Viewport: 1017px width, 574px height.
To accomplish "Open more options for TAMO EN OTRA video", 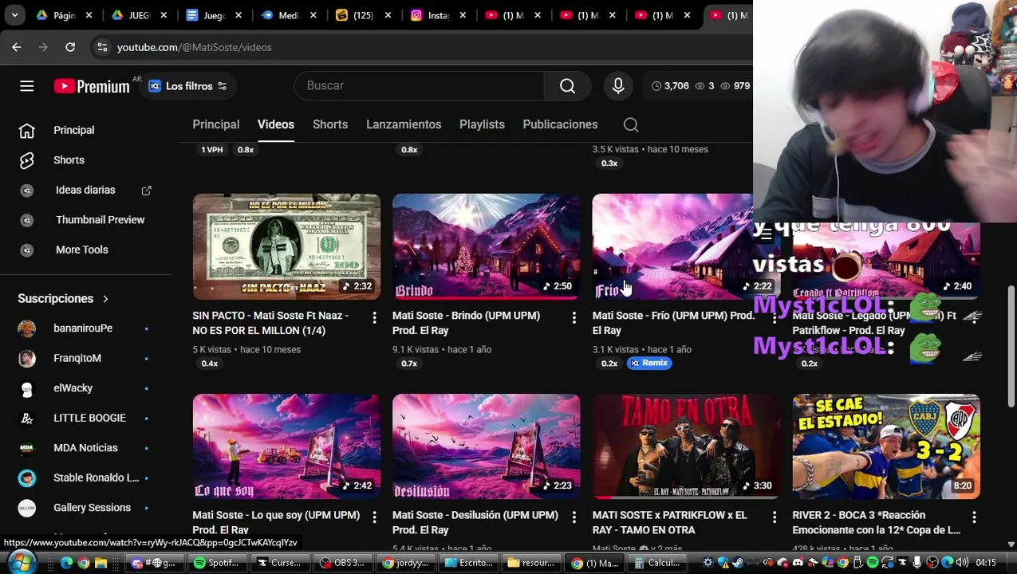I will (774, 517).
